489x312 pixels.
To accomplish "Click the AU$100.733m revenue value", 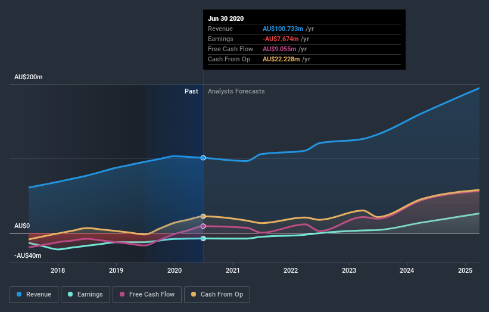I will tap(283, 29).
